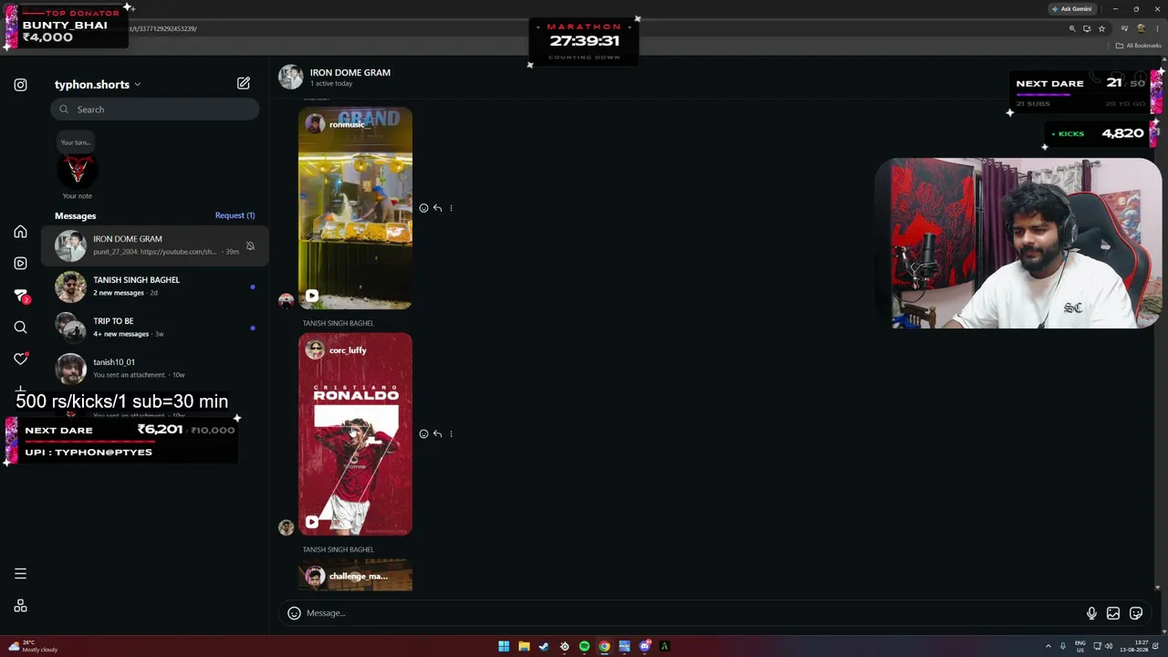This screenshot has width=1168, height=657.
Task: React with emoji to the corc_luffy reel
Action: [x=423, y=433]
